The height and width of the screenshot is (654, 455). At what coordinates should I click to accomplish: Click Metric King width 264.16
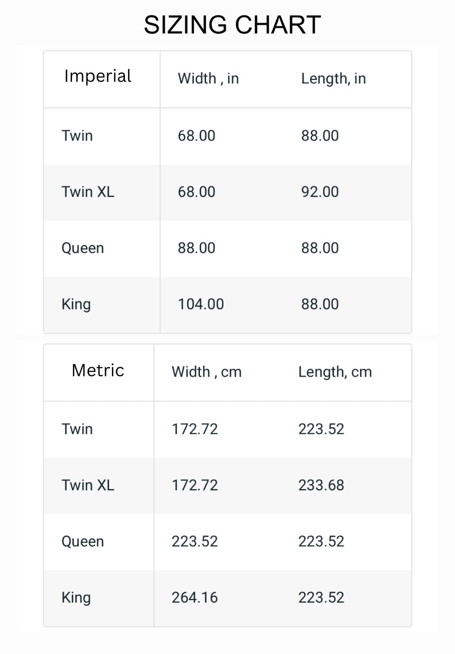[195, 598]
